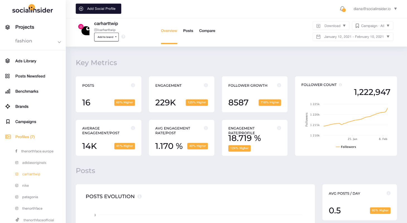Click the Add Social Profile button
This screenshot has width=407, height=223.
[x=98, y=9]
